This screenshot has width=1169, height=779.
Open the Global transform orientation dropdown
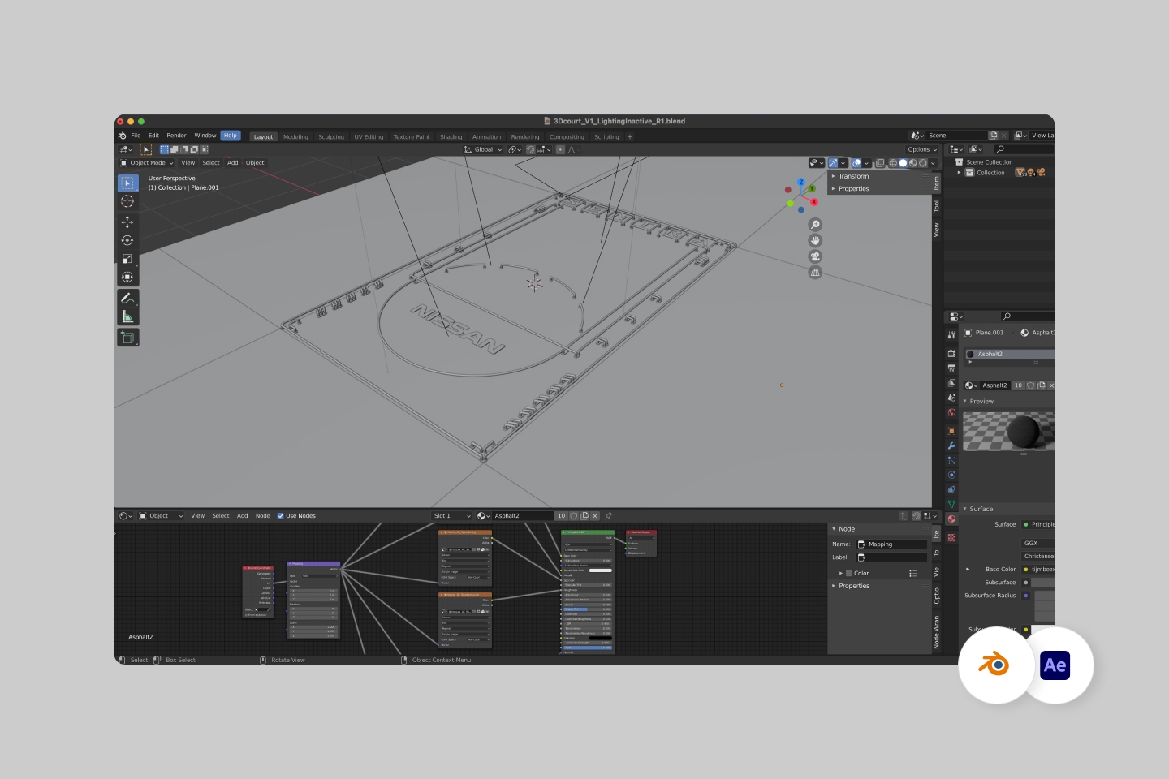(483, 149)
